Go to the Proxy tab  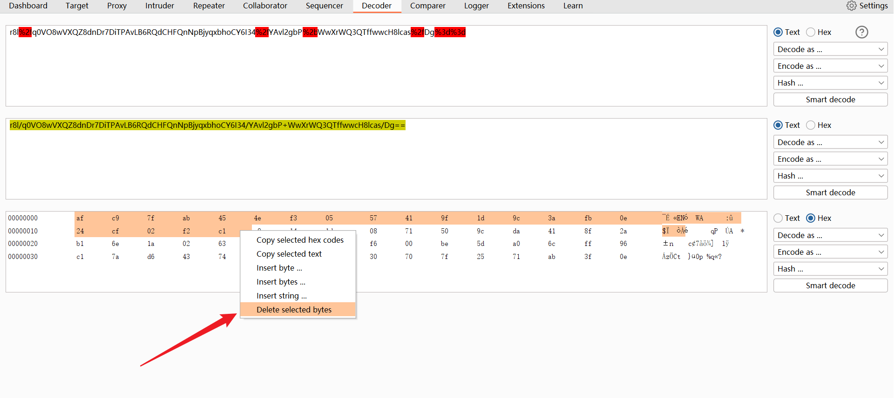pos(117,6)
